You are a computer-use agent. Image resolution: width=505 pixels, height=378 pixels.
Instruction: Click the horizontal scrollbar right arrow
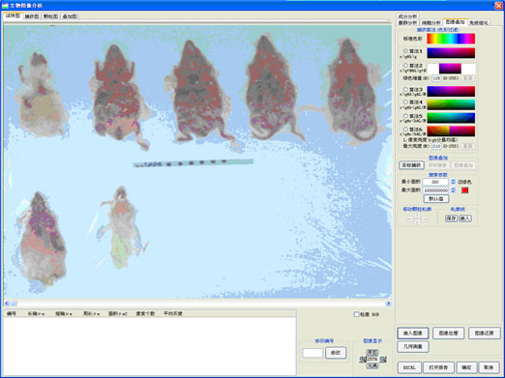point(388,304)
